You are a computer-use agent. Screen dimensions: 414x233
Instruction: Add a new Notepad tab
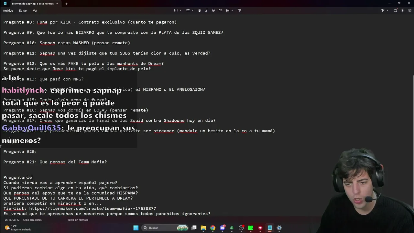pos(66,4)
